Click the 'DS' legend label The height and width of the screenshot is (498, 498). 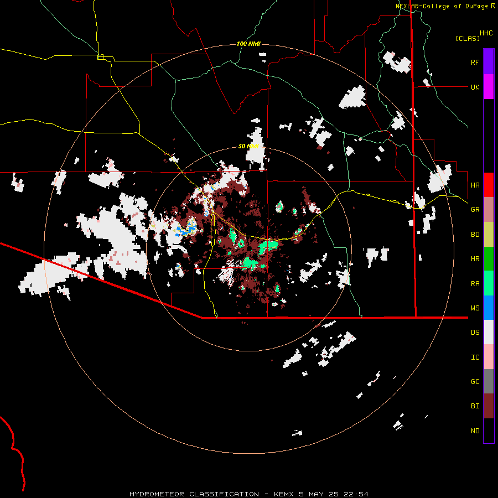click(475, 333)
